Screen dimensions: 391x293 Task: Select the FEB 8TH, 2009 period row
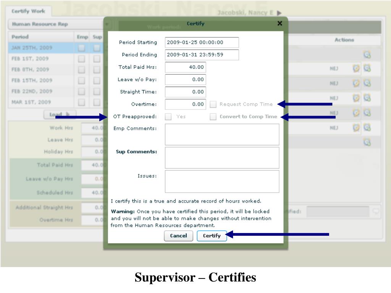[56, 69]
